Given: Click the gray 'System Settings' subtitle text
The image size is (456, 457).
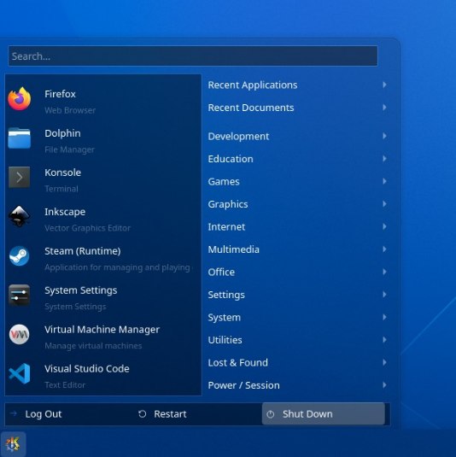Looking at the screenshot, I should click(75, 307).
